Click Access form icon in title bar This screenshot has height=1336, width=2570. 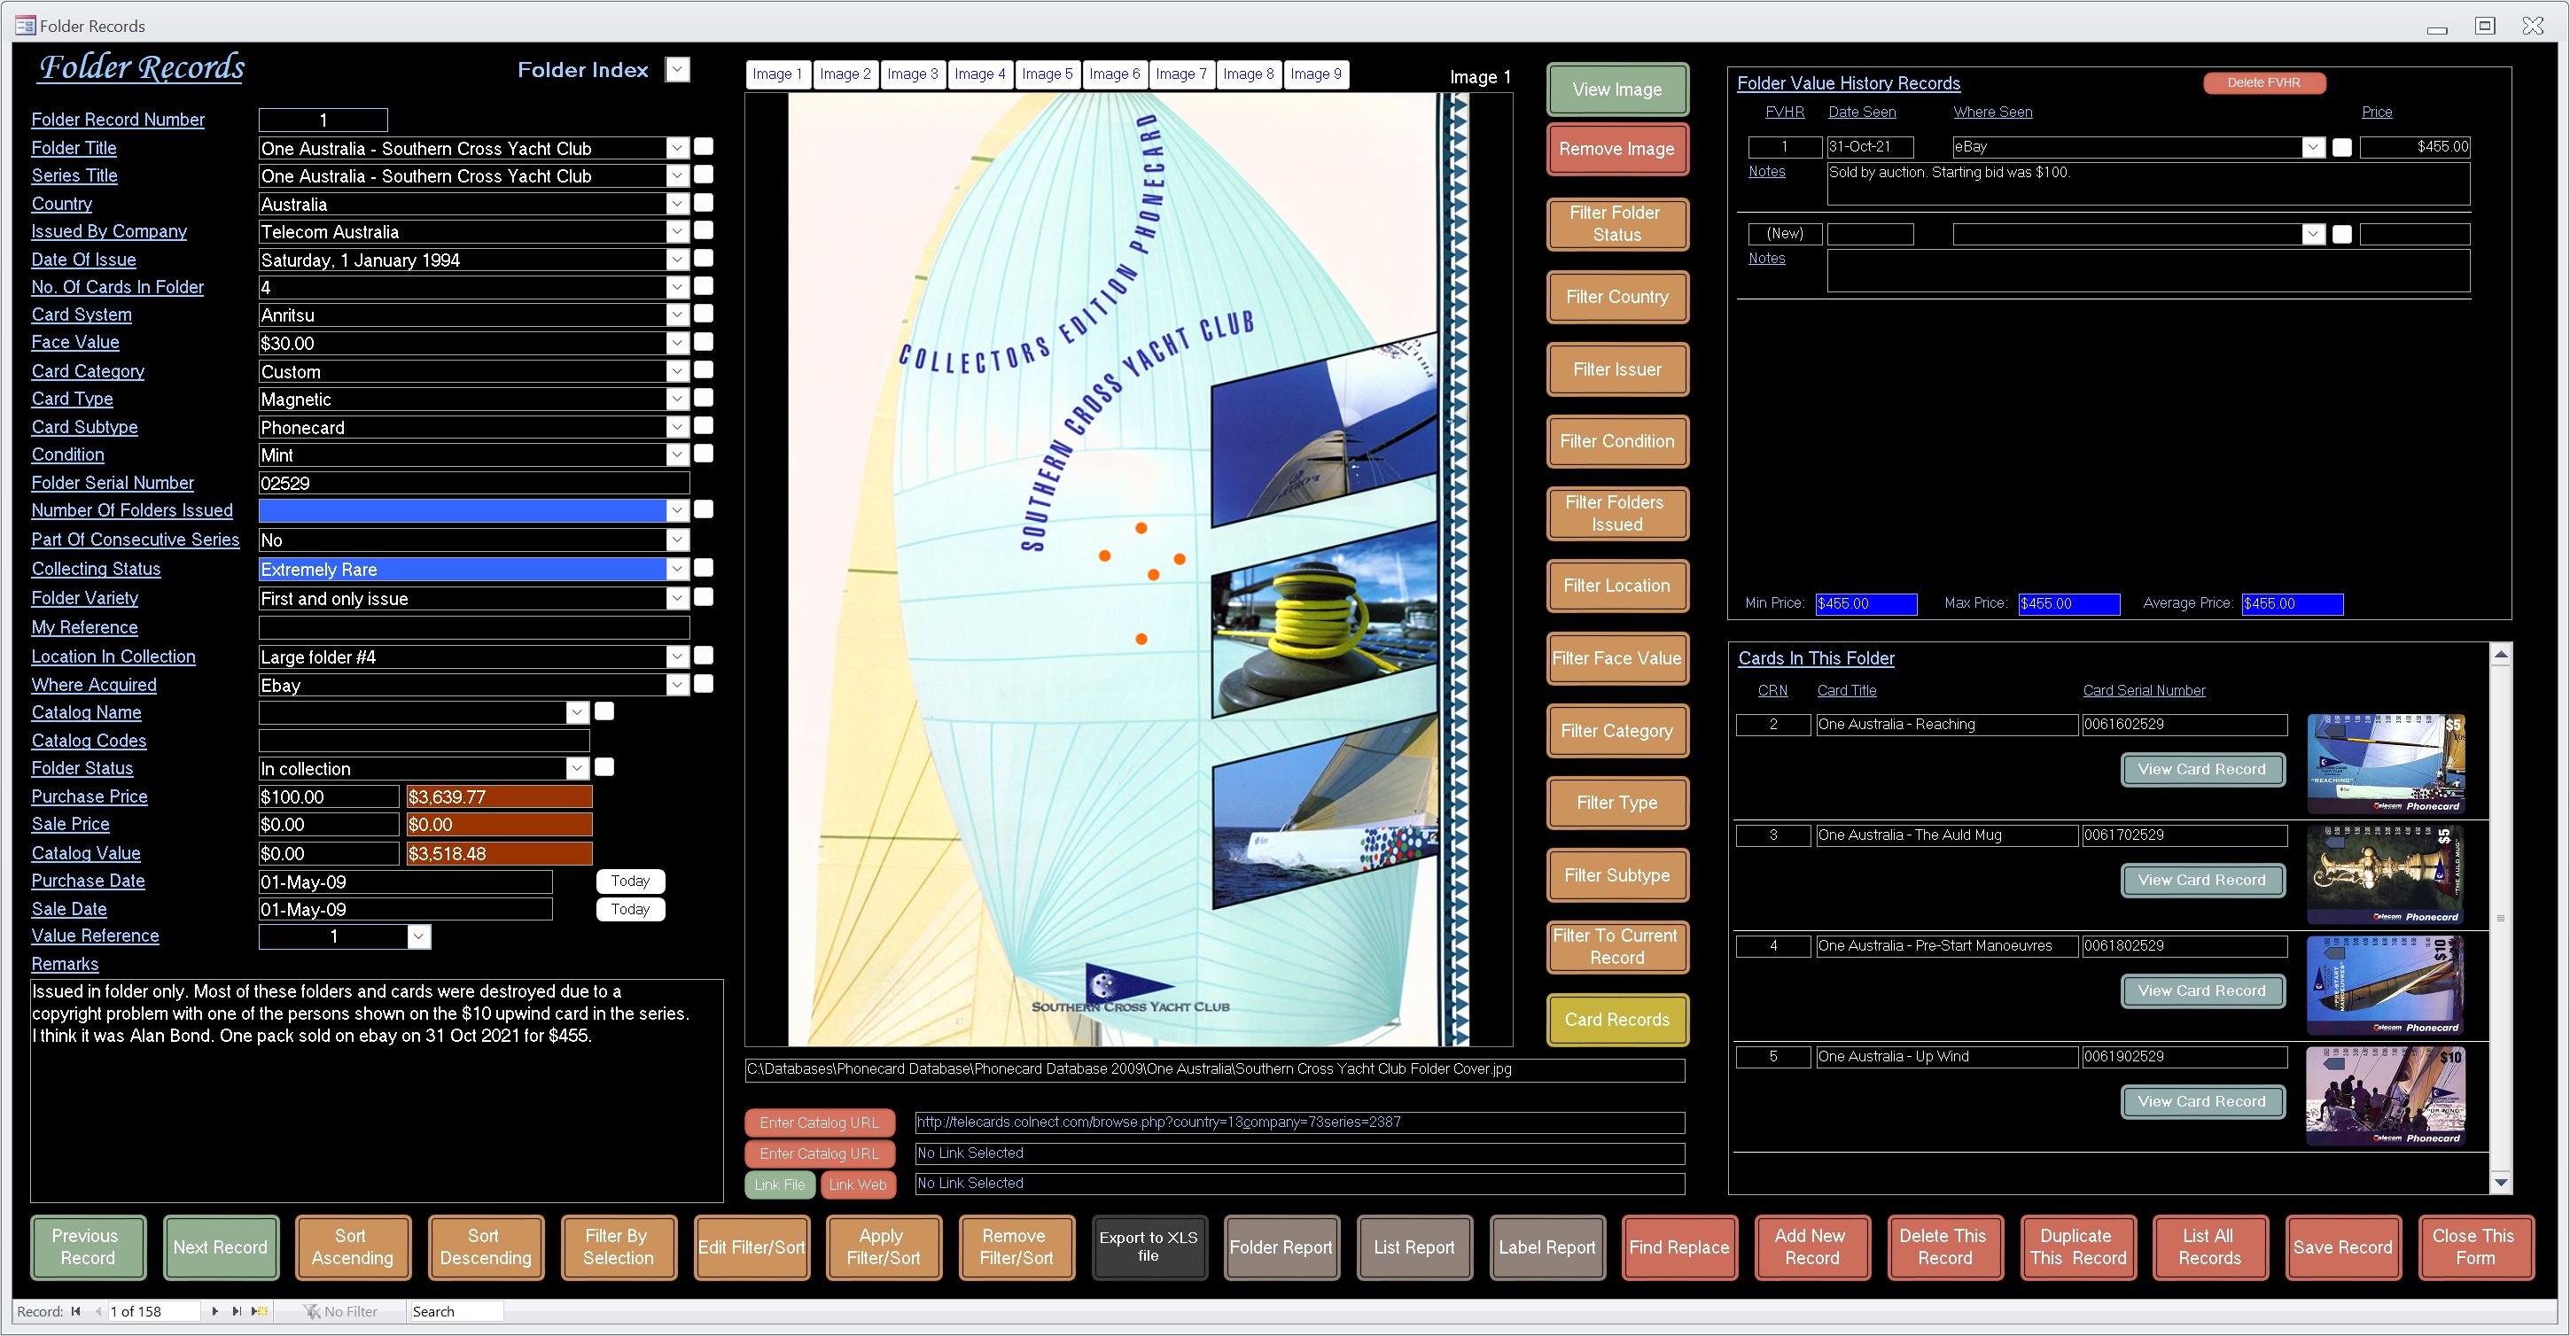click(x=25, y=25)
